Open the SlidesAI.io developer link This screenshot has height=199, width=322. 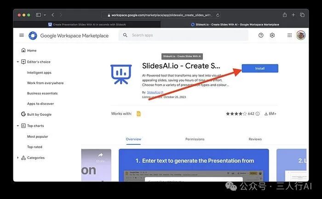click(x=155, y=93)
